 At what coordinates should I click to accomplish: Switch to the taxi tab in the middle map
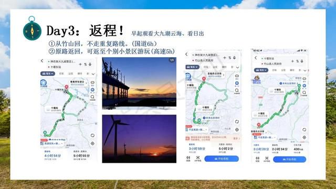pos(206,67)
